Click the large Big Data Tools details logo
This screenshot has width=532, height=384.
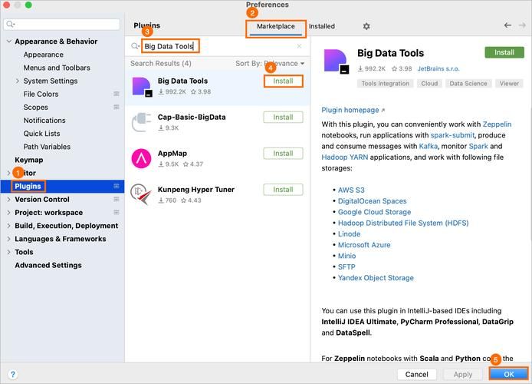pos(336,61)
